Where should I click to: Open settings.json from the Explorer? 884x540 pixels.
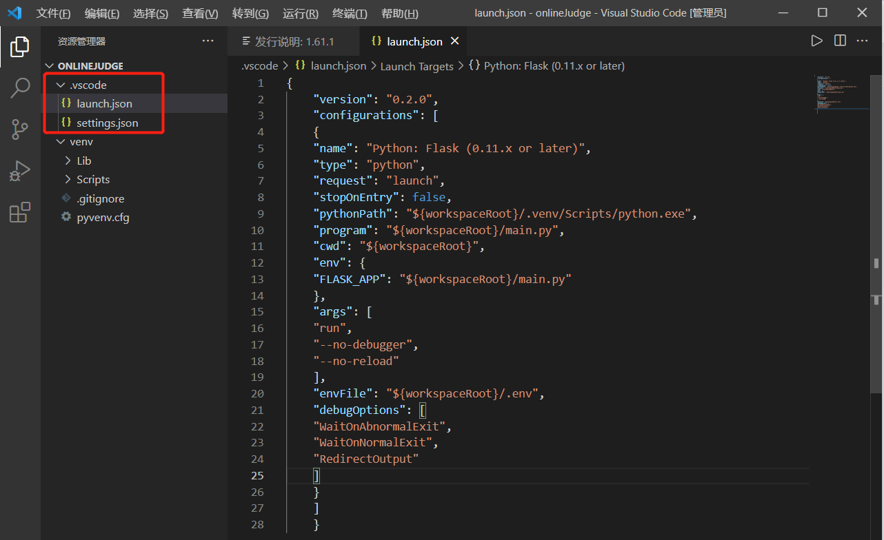106,122
